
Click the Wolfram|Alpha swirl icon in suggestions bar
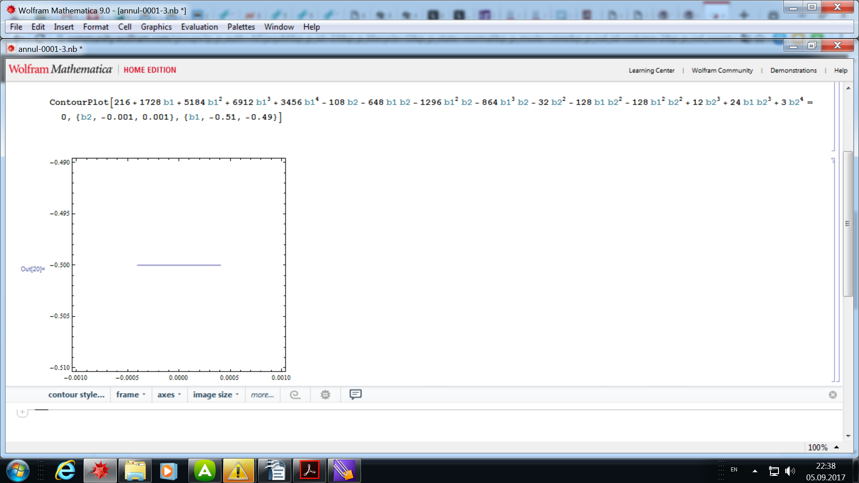[x=295, y=394]
